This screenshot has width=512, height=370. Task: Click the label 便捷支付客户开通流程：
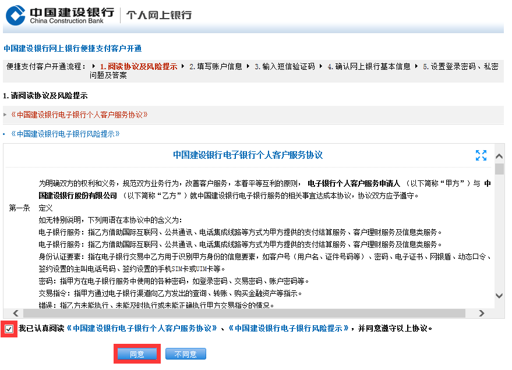pyautogui.click(x=47, y=66)
